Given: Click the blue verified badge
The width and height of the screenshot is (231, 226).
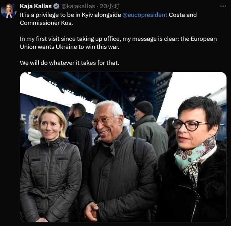Looking at the screenshot, I should coord(56,6).
